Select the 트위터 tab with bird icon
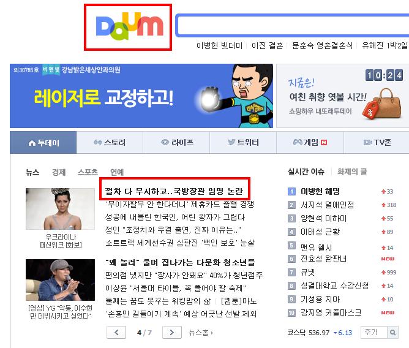 (243, 143)
